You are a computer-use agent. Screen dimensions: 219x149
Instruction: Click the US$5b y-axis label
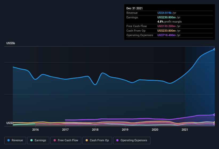pyautogui.click(x=11, y=43)
